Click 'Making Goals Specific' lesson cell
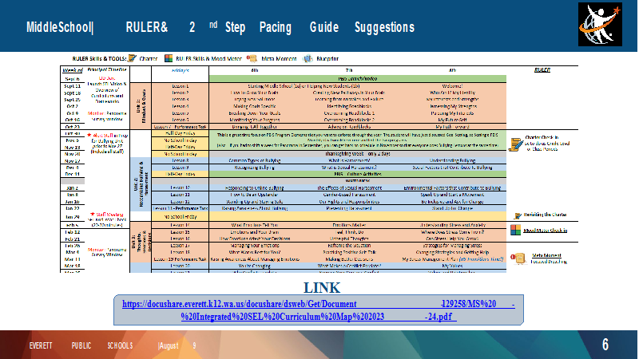This screenshot has width=639, height=359. pos(254,106)
